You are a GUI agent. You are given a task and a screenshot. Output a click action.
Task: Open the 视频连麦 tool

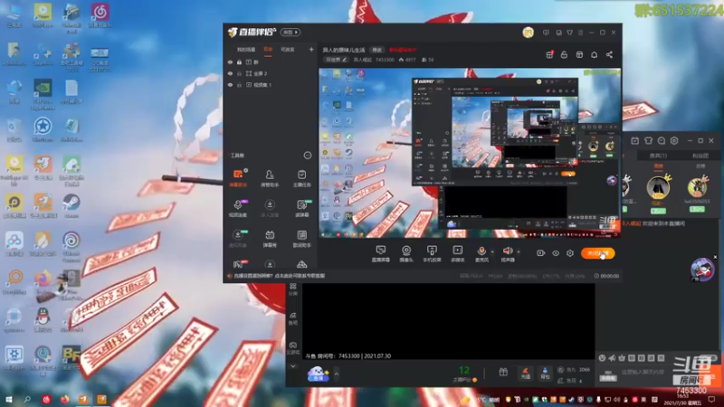238,208
